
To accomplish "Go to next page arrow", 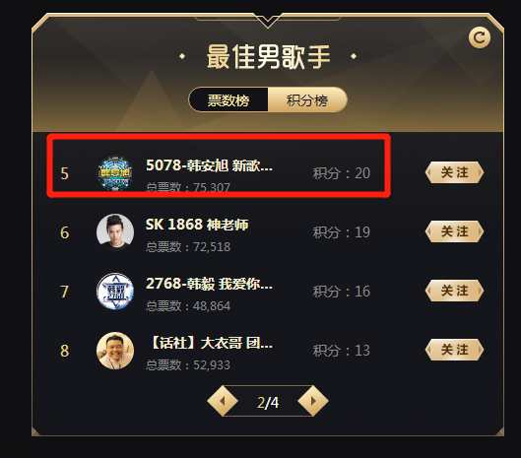I will coord(313,401).
